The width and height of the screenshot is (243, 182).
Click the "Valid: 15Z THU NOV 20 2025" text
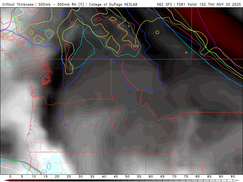214,4
